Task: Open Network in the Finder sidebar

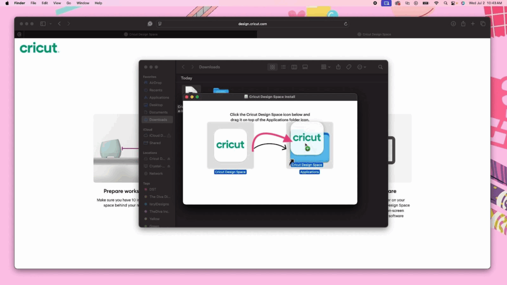Action: point(157,174)
